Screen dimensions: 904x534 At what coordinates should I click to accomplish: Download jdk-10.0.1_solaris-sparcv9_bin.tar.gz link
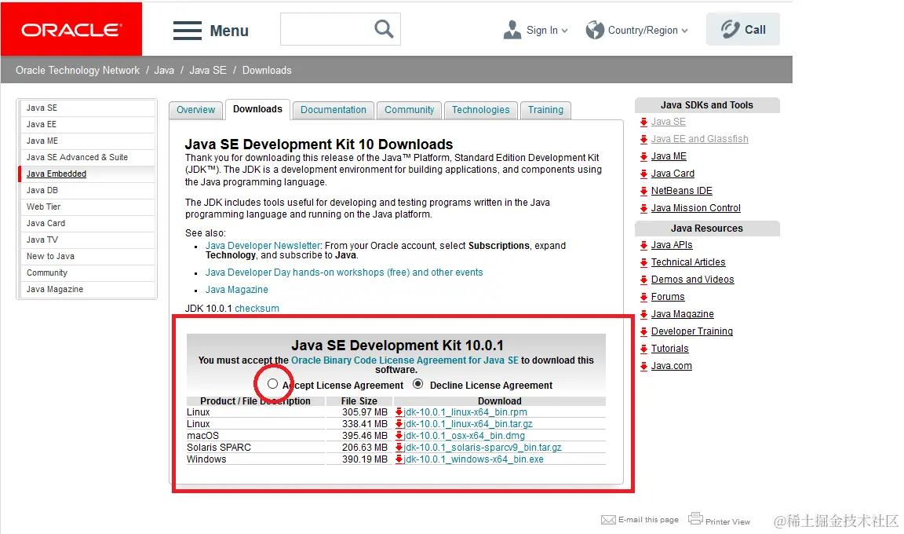pos(483,448)
